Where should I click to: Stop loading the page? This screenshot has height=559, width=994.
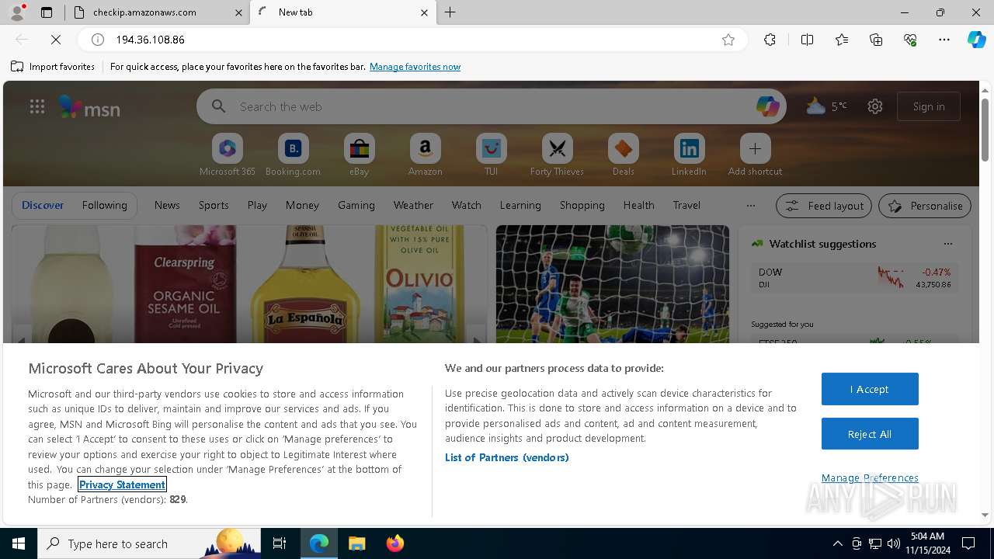[x=56, y=40]
